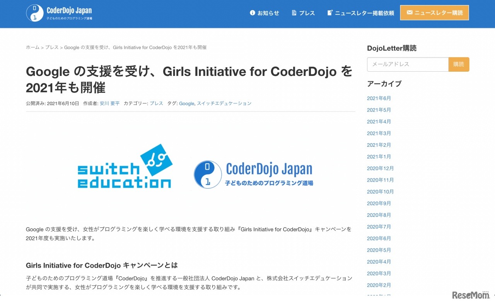Click the CoderDojo Japan logo inside the article
The image size is (495, 304).
pyautogui.click(x=253, y=174)
